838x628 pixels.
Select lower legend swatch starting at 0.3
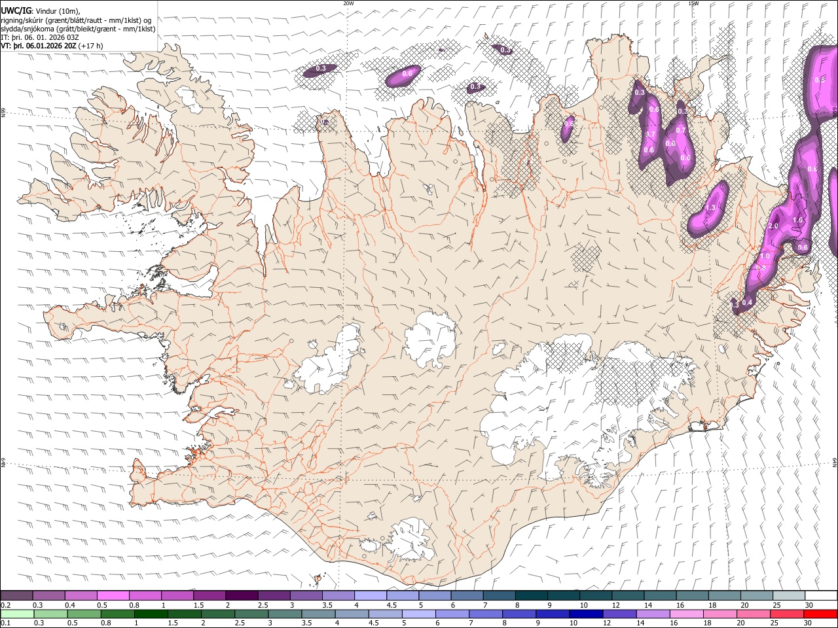click(50, 614)
